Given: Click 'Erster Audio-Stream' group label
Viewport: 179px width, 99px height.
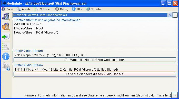Looking at the screenshot, I should click(28, 65).
